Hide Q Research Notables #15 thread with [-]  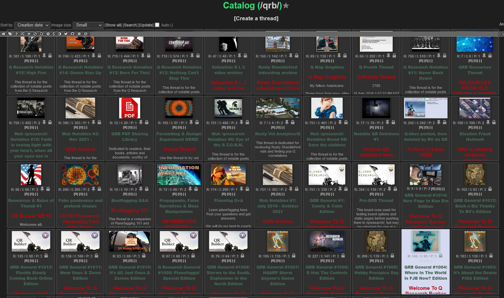pyautogui.click(x=36, y=61)
